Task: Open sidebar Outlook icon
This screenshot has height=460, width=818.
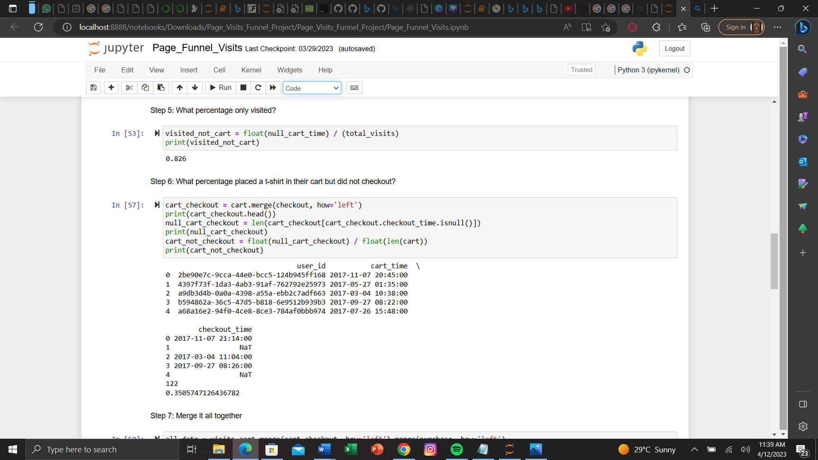Action: 802,162
